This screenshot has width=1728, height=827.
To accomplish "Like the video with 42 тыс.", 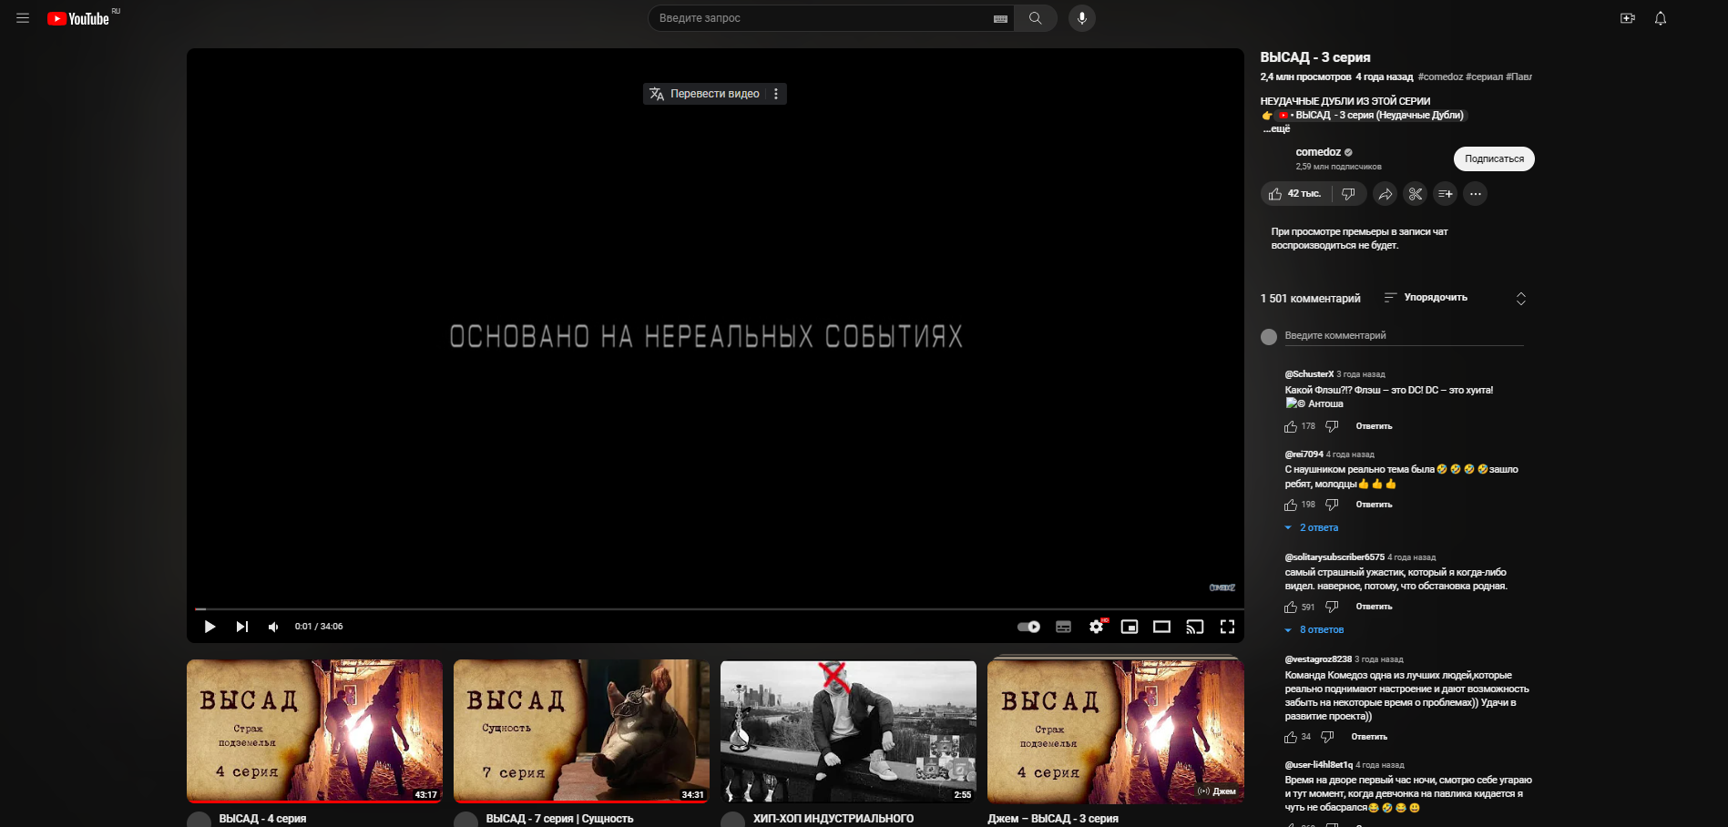I will click(1296, 194).
